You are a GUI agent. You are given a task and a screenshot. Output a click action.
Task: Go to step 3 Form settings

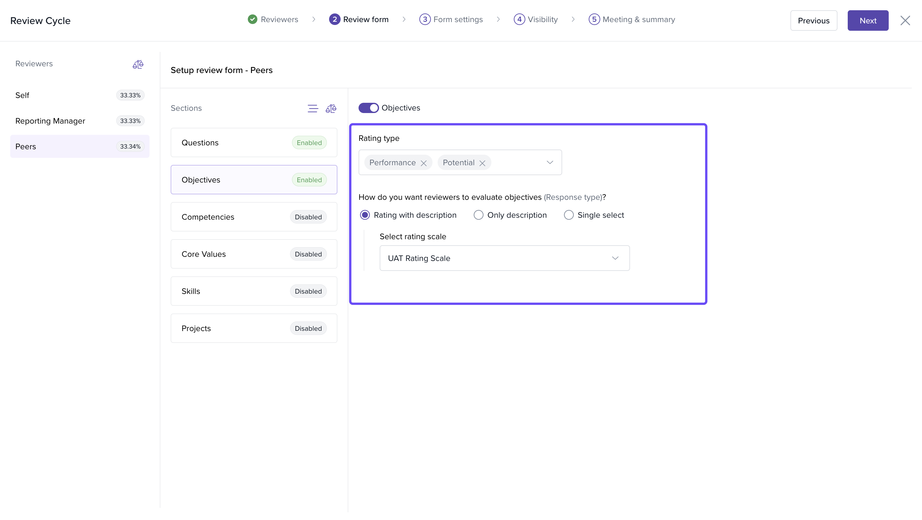451,19
